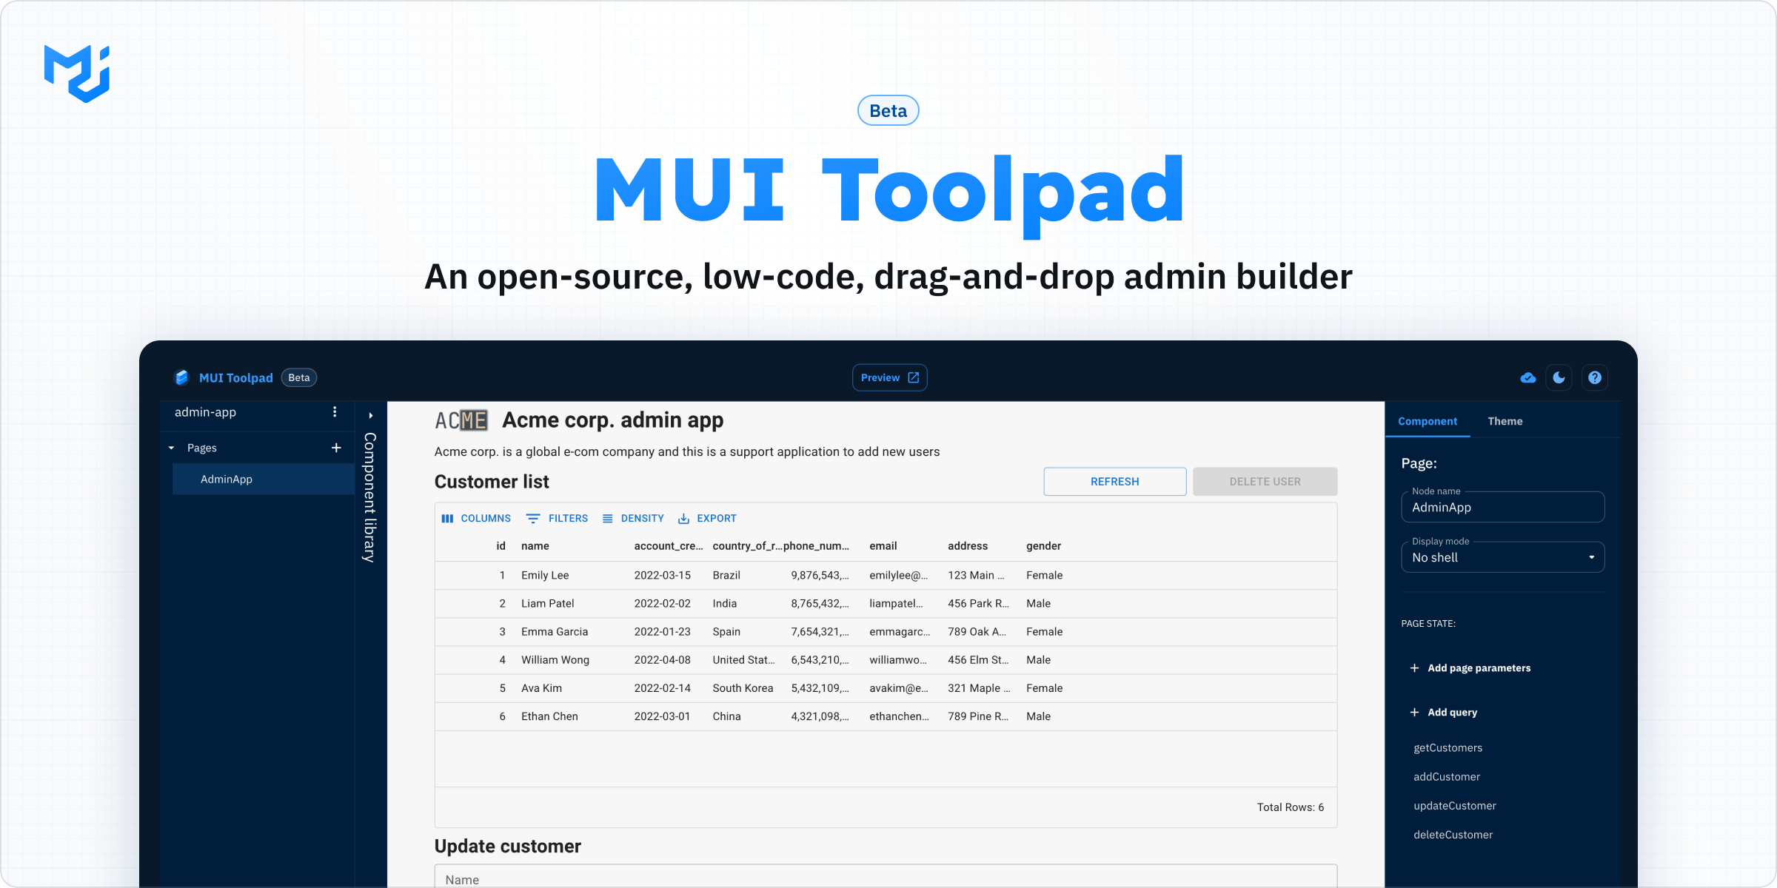Screen dimensions: 1777x888
Task: Click the REFRESH button
Action: pos(1113,480)
